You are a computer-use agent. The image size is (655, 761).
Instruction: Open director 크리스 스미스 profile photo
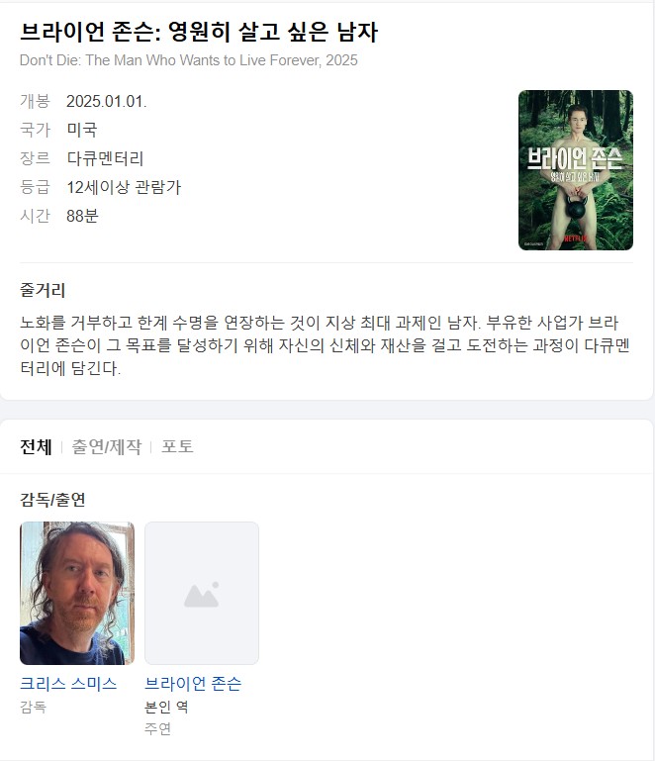77,593
